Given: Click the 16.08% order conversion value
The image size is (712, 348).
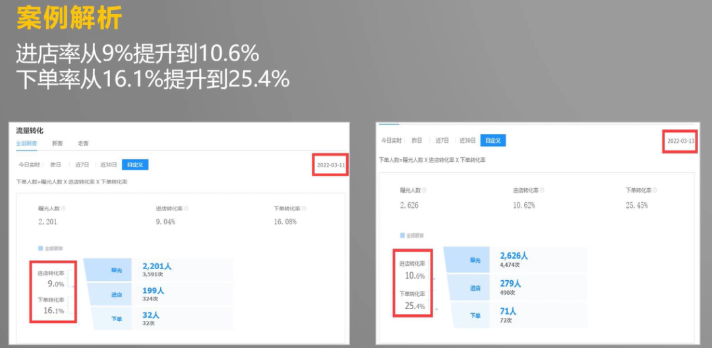Looking at the screenshot, I should coord(285,222).
